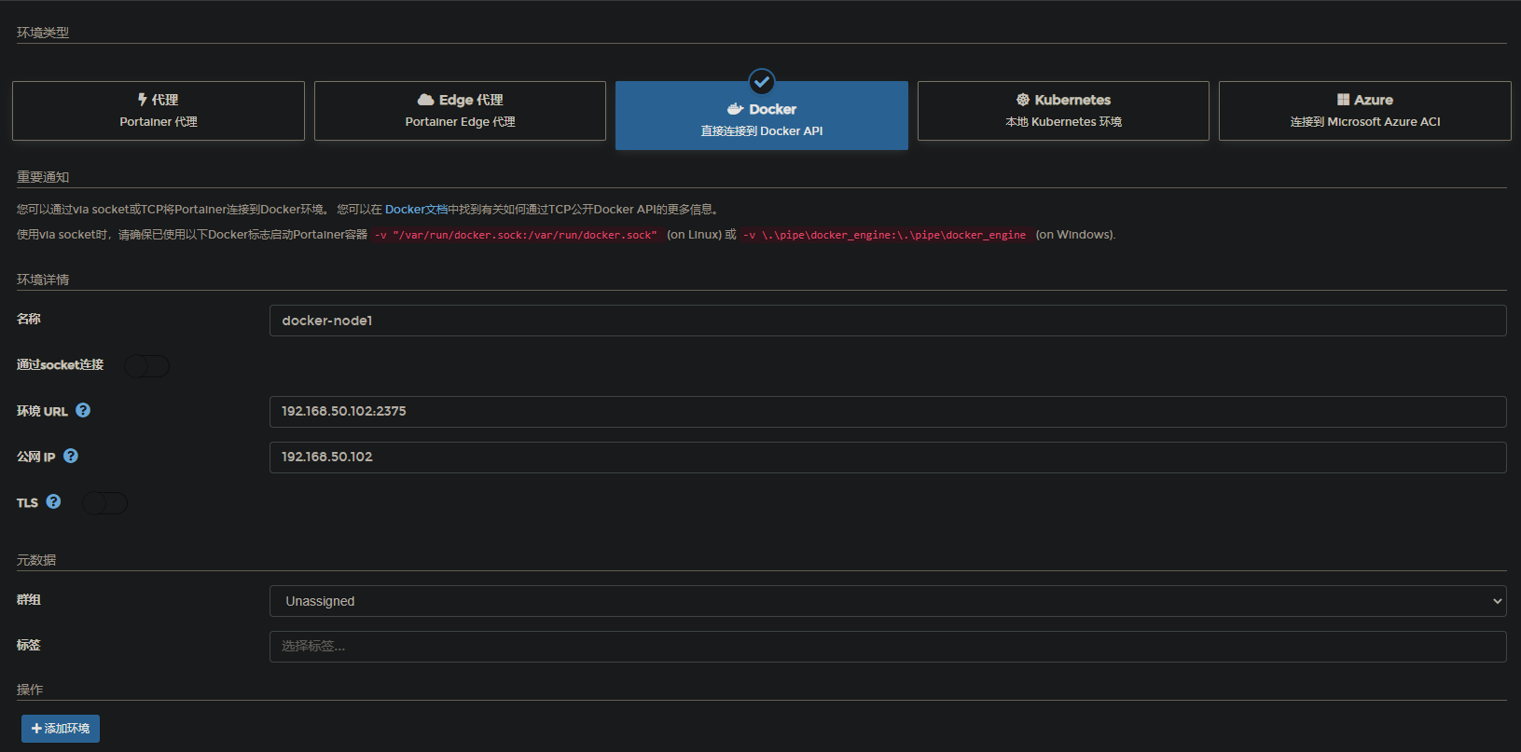Screen dimensions: 1521x752
Task: Click the 元数据 section heading
Action: pyautogui.click(x=36, y=560)
